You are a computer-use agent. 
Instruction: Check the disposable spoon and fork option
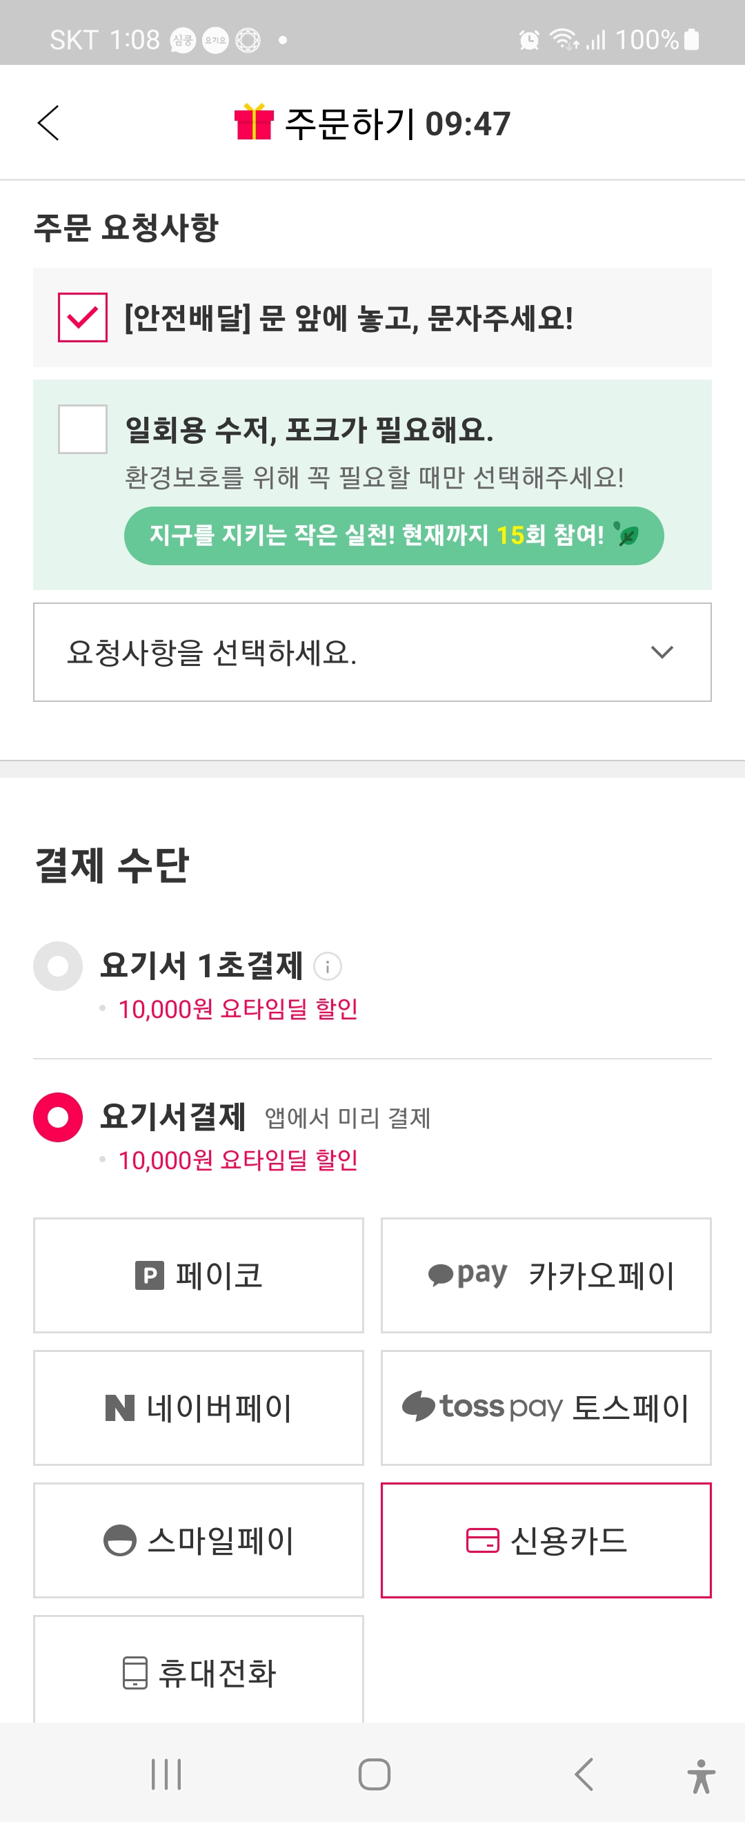[83, 429]
